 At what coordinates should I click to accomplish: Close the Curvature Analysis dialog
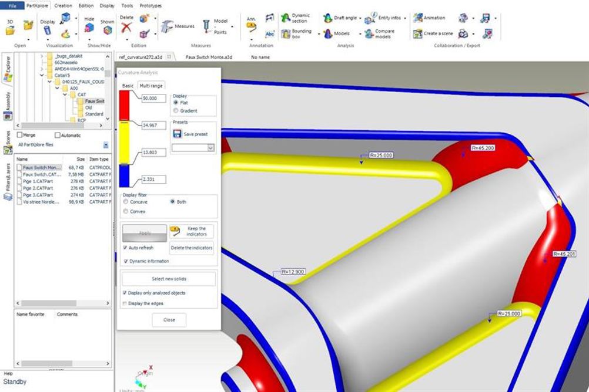pyautogui.click(x=169, y=320)
